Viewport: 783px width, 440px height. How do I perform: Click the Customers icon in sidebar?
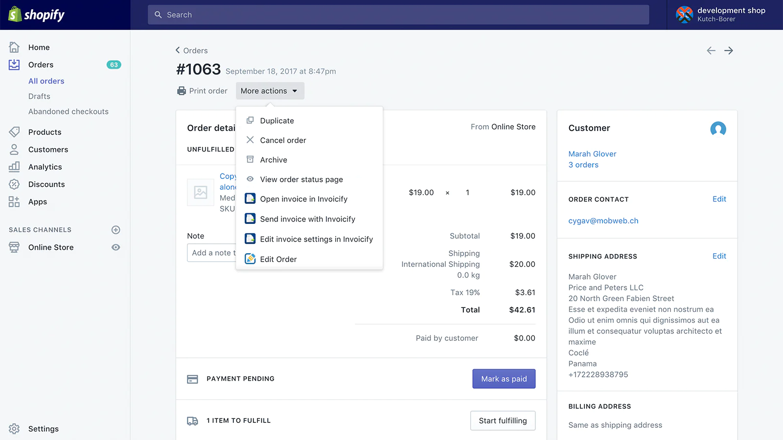(x=14, y=149)
